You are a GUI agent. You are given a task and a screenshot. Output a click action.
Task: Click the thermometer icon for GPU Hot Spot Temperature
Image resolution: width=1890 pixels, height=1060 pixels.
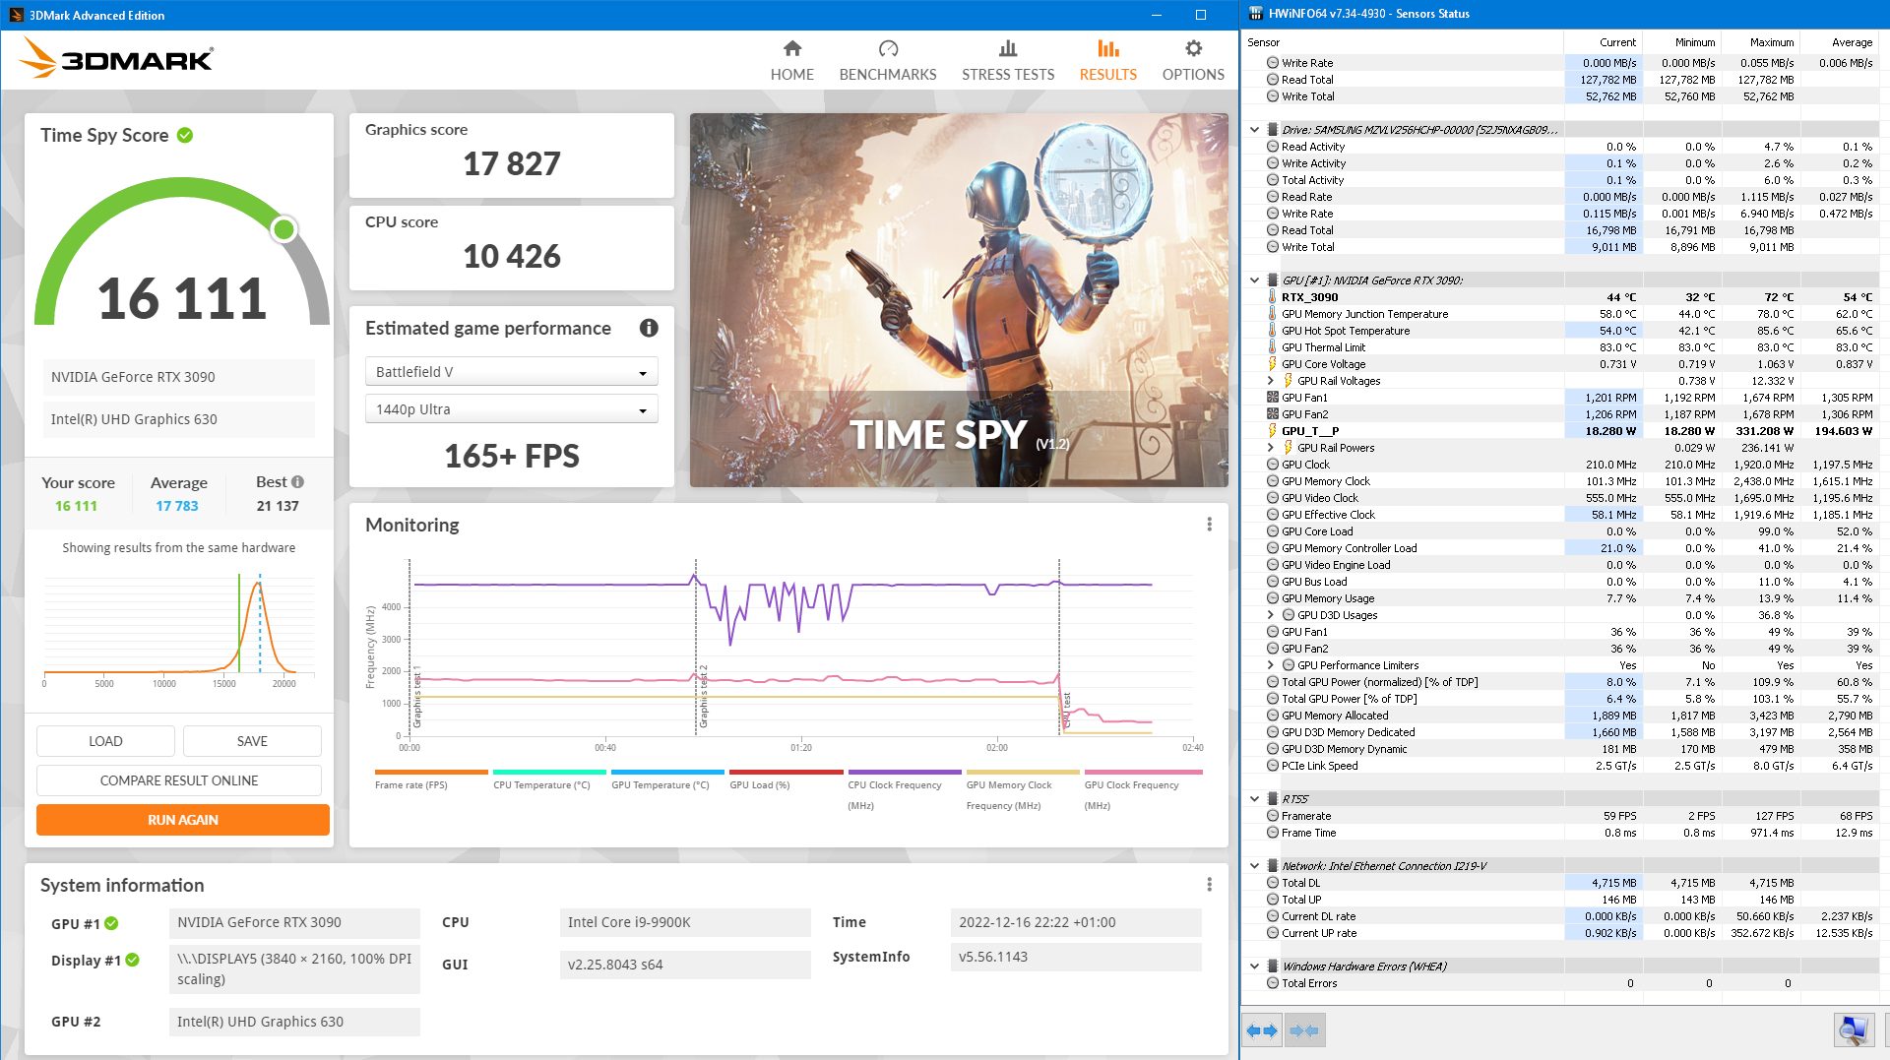coord(1273,331)
